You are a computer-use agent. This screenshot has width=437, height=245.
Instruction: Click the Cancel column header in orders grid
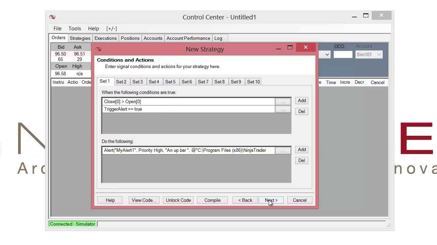(x=378, y=82)
